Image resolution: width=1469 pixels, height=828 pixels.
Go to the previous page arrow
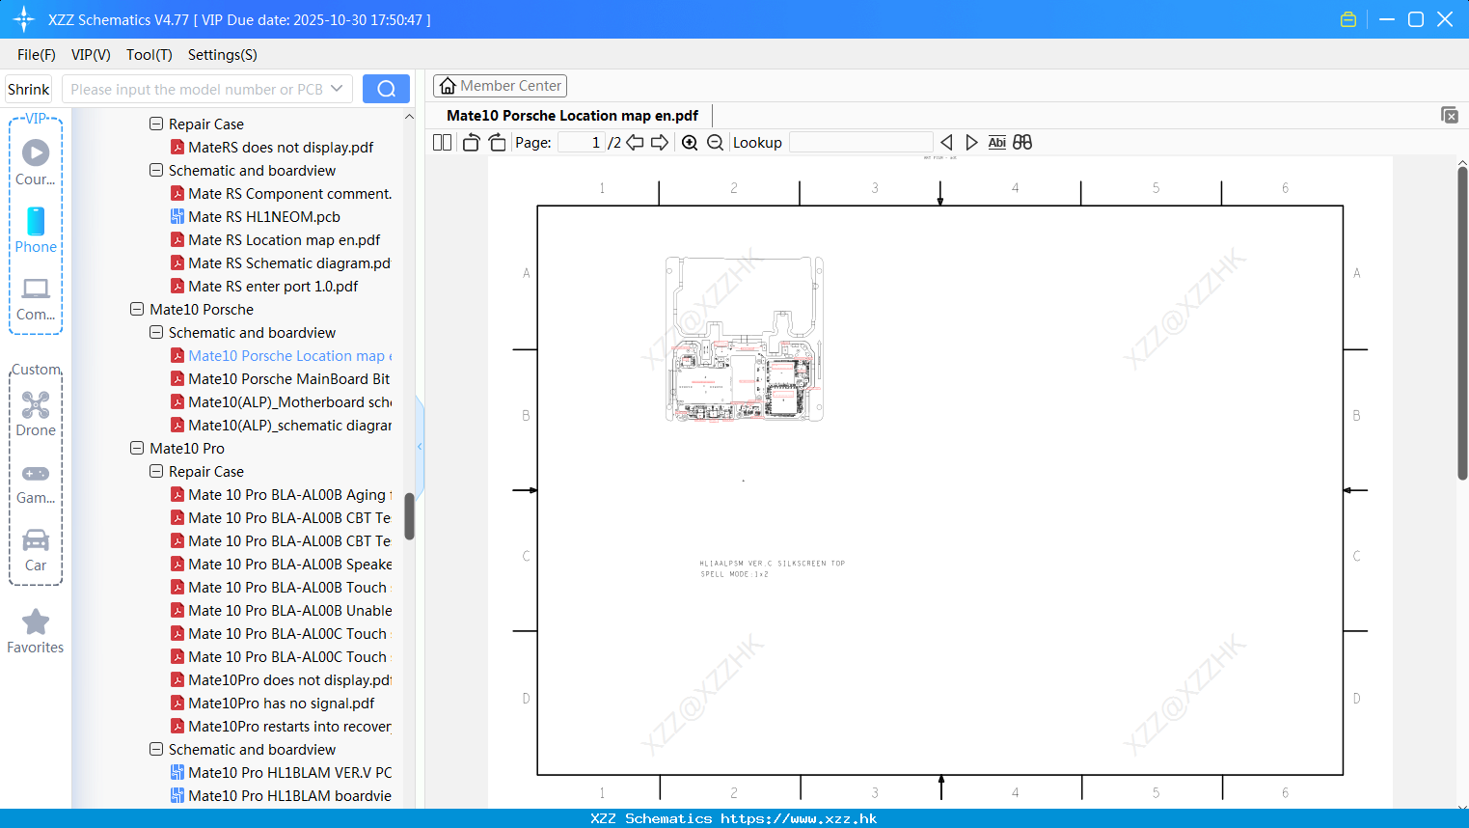pos(635,142)
